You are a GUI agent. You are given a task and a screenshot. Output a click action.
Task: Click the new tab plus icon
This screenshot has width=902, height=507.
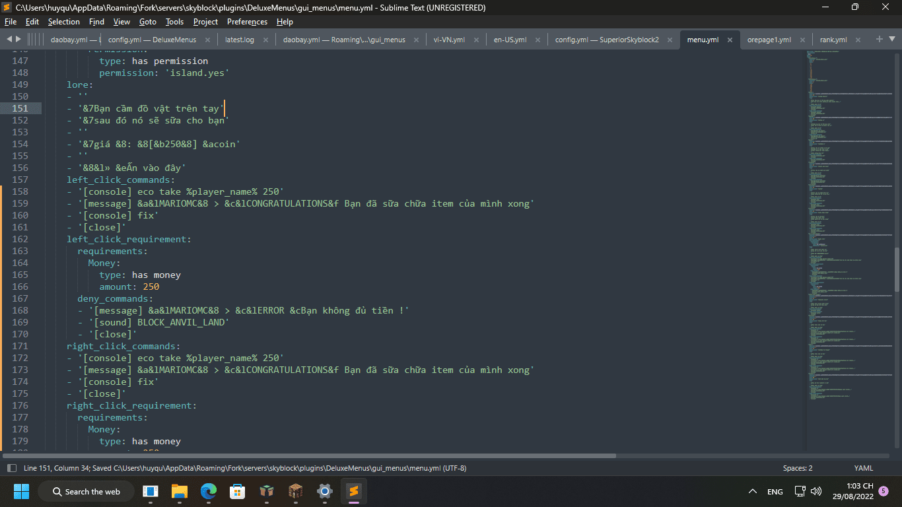pos(879,40)
